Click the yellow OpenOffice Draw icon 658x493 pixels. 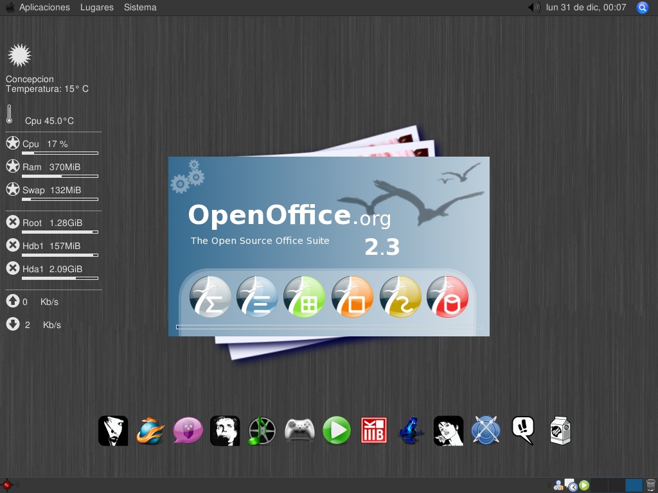point(400,297)
